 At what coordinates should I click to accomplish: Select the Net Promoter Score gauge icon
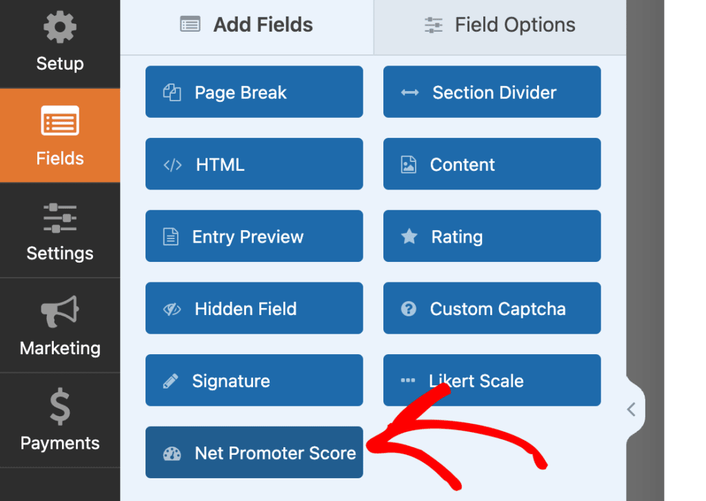[x=173, y=452]
